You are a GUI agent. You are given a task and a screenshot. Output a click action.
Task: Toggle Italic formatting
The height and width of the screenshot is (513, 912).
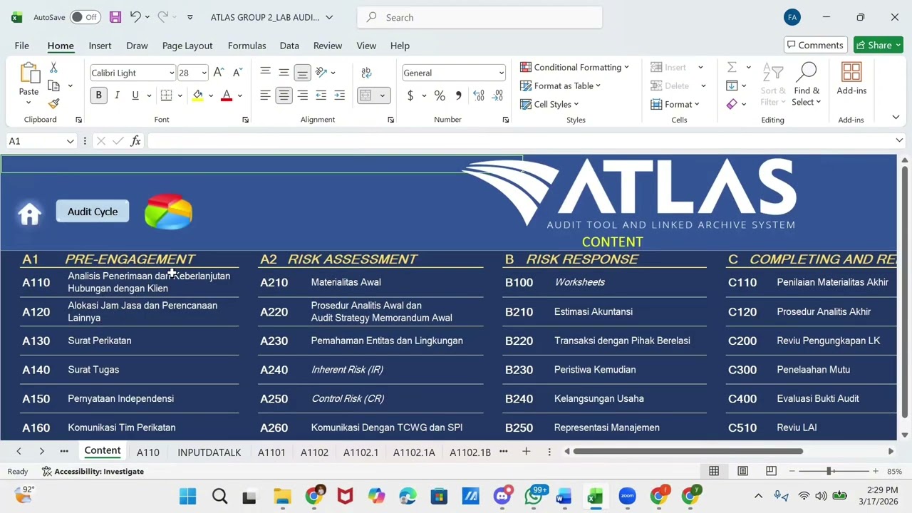(x=117, y=95)
